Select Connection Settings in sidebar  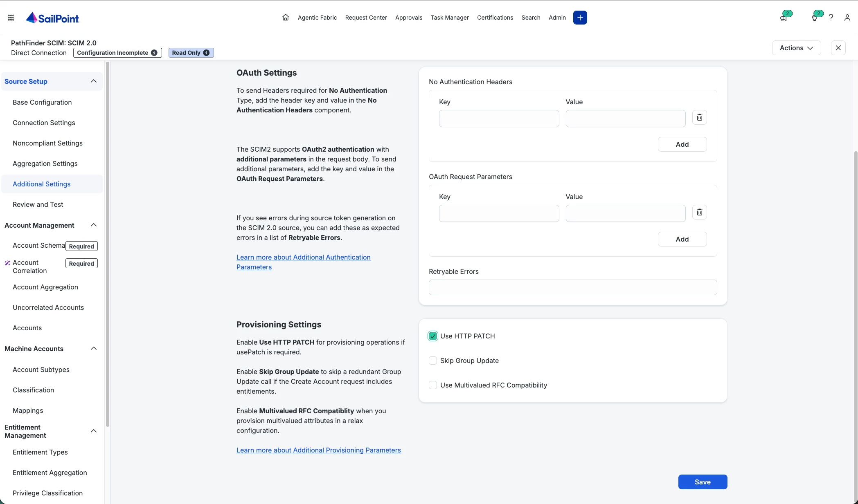coord(44,123)
